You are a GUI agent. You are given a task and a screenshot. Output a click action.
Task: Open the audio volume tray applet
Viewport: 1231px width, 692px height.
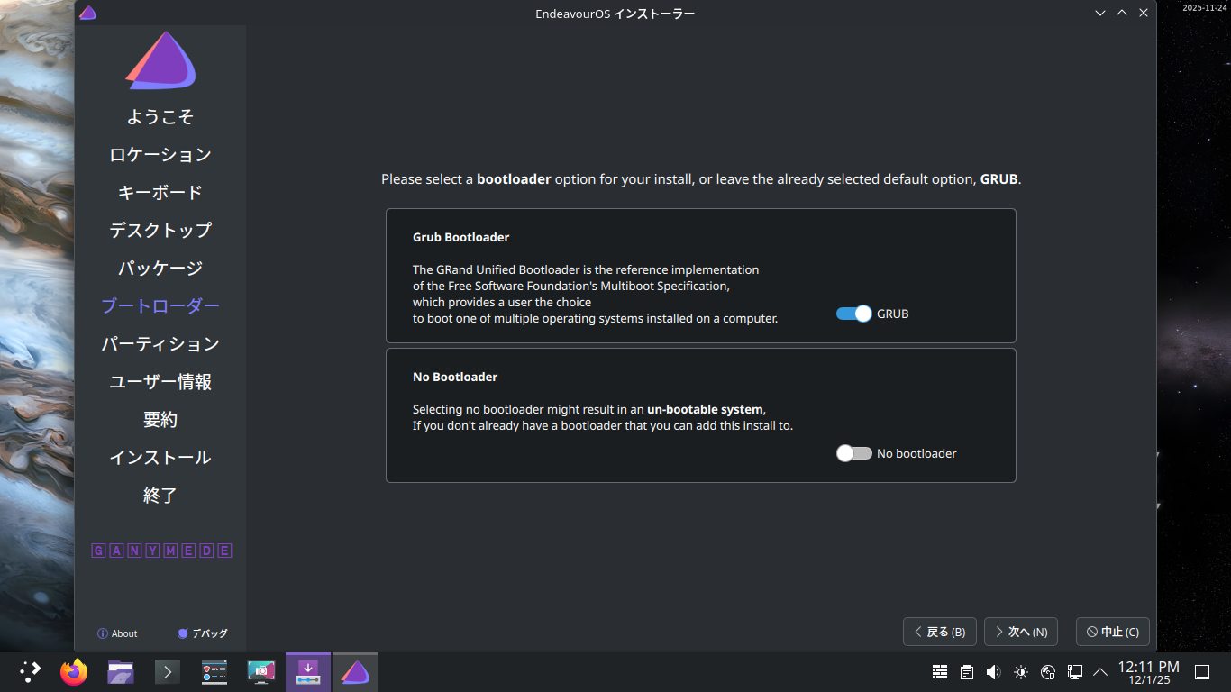tap(993, 672)
